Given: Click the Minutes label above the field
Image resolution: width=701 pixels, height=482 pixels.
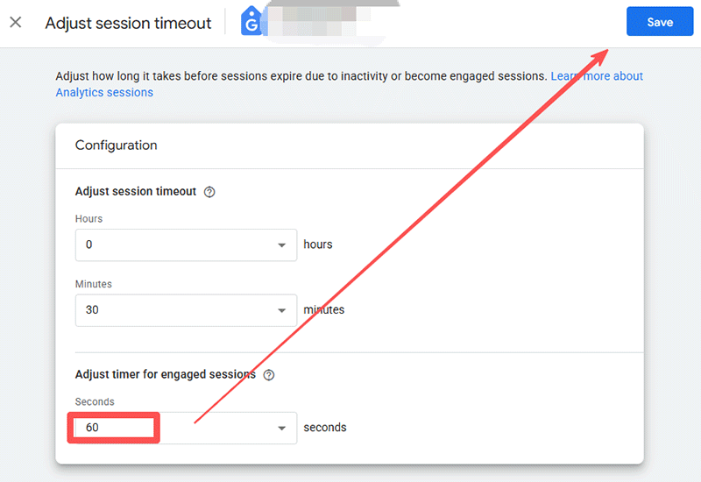Looking at the screenshot, I should (94, 284).
